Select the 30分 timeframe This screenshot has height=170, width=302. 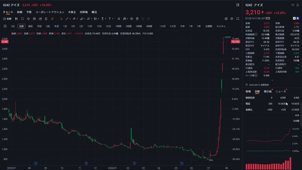(108, 26)
